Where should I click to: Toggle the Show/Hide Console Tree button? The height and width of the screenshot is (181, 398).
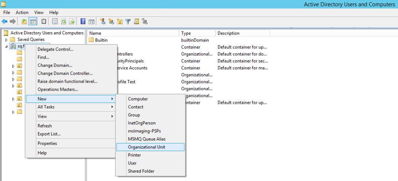33,22
